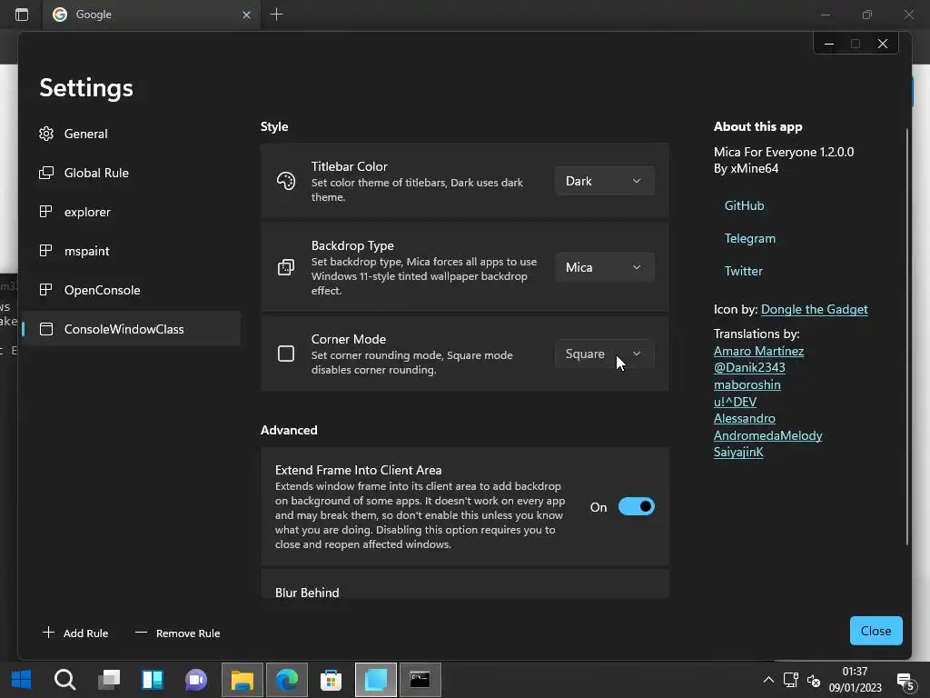Open the Corner Mode Square dropdown
Viewport: 930px width, 698px height.
point(604,354)
